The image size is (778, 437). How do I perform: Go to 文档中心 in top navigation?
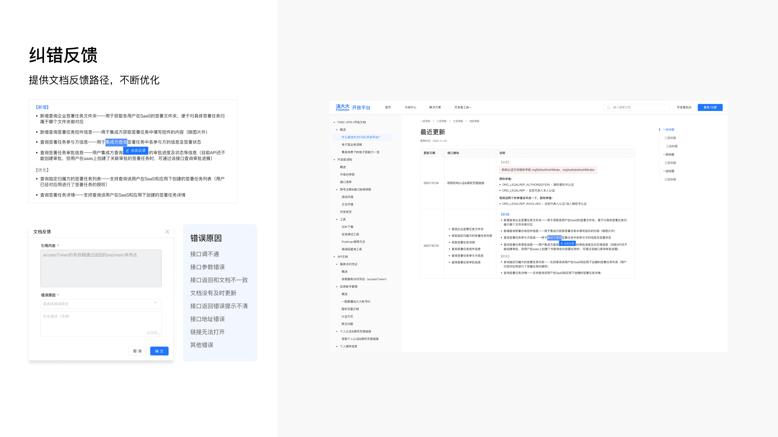point(410,108)
